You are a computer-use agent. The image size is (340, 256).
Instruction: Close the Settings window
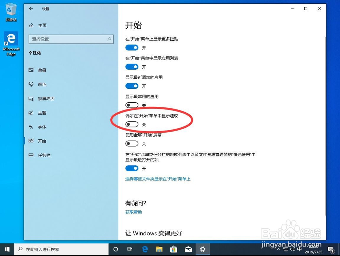point(319,8)
